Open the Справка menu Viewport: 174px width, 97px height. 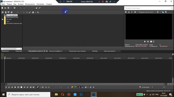[x=49, y=4]
